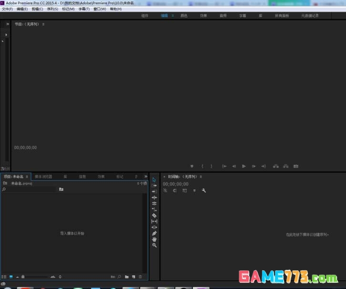This screenshot has height=289, width=346.
Task: Click Add Marker in the timeline panel
Action: coord(194,190)
